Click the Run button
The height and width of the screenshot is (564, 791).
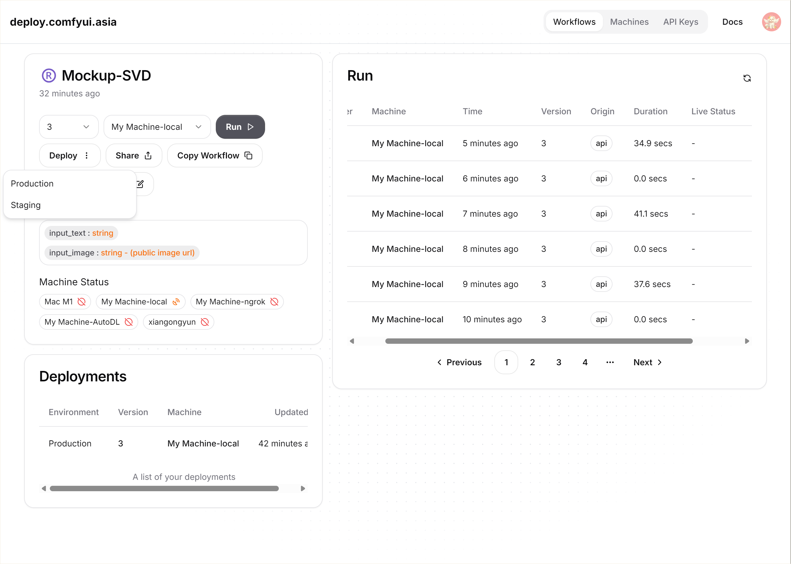[x=240, y=127]
